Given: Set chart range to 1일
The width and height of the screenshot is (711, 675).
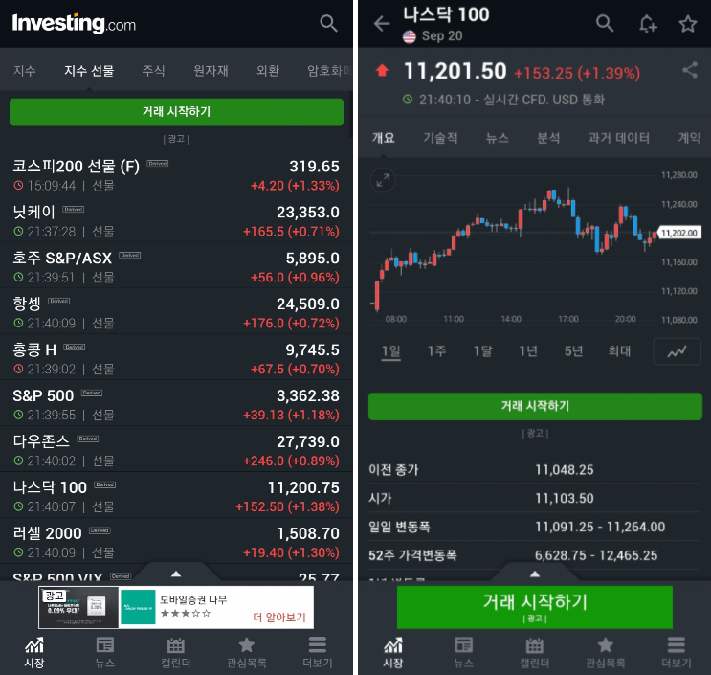Looking at the screenshot, I should click(x=390, y=351).
